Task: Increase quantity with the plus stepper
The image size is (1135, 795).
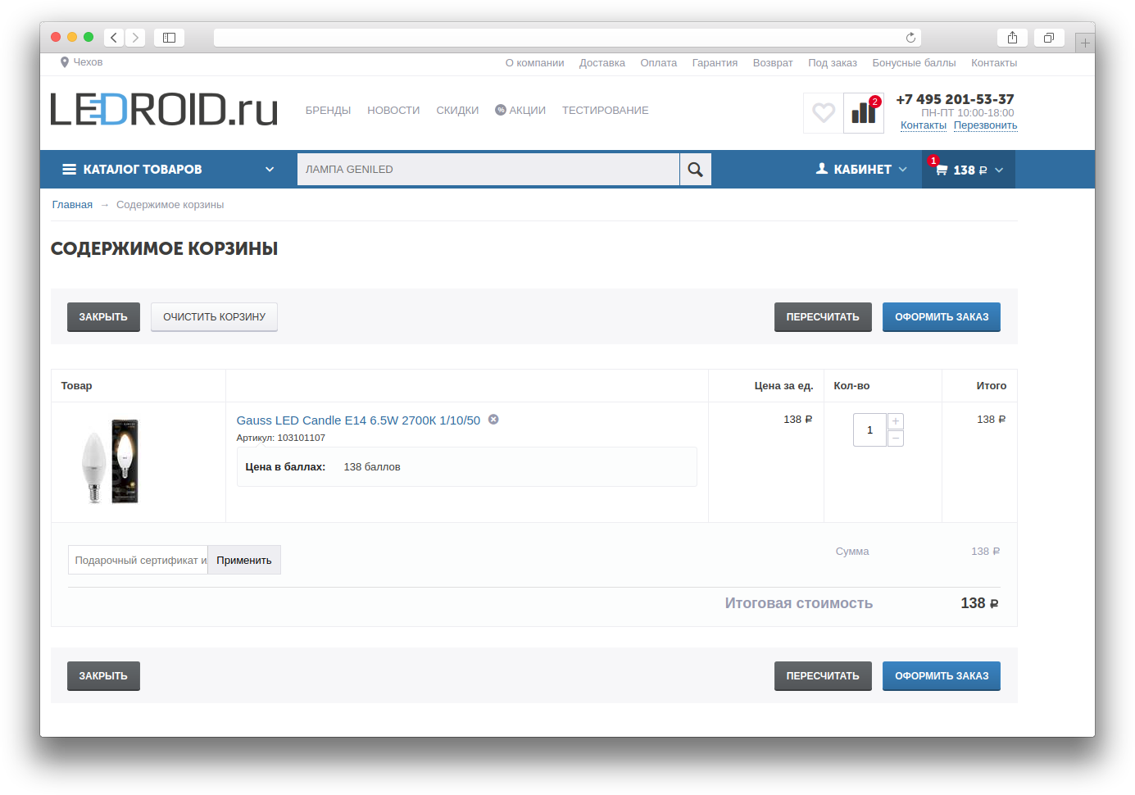Action: [895, 420]
